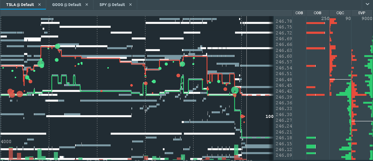Click price level 246.51
The height and width of the screenshot is (161, 373).
tap(284, 74)
